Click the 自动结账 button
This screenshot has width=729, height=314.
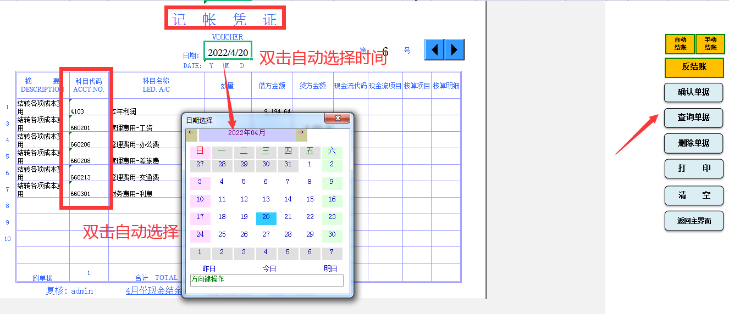coord(680,44)
